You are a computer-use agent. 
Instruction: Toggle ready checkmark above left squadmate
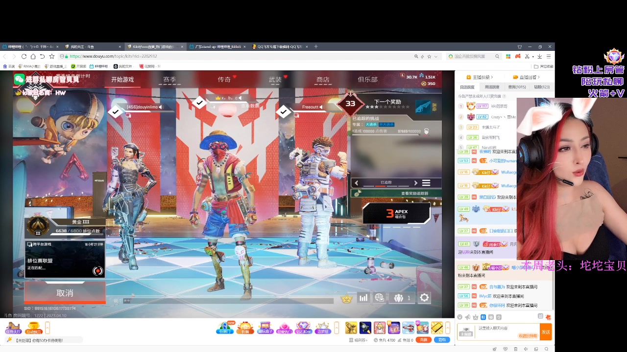click(115, 112)
